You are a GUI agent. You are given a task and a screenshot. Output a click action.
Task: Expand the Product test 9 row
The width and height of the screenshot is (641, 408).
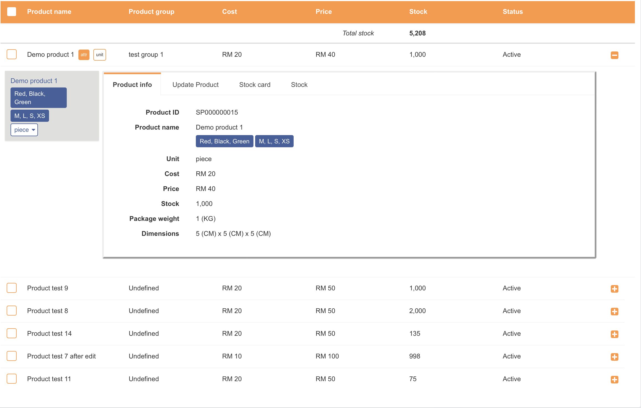point(614,289)
